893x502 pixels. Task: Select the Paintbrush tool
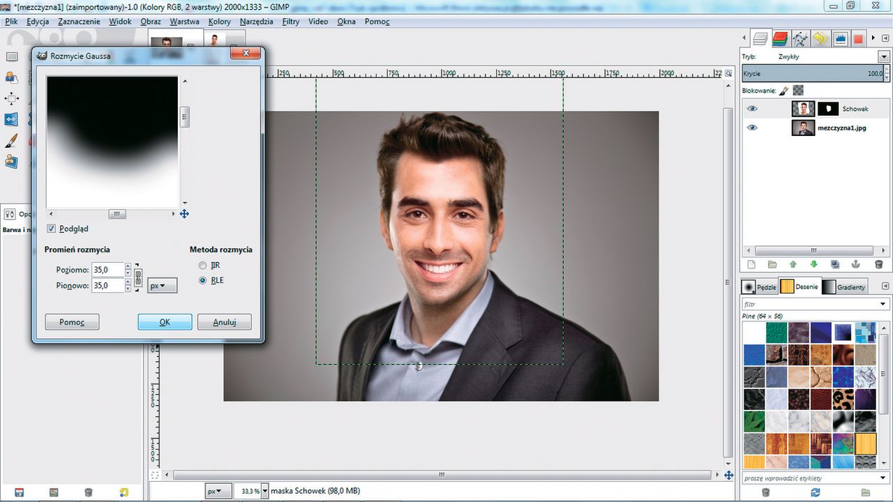pos(11,141)
